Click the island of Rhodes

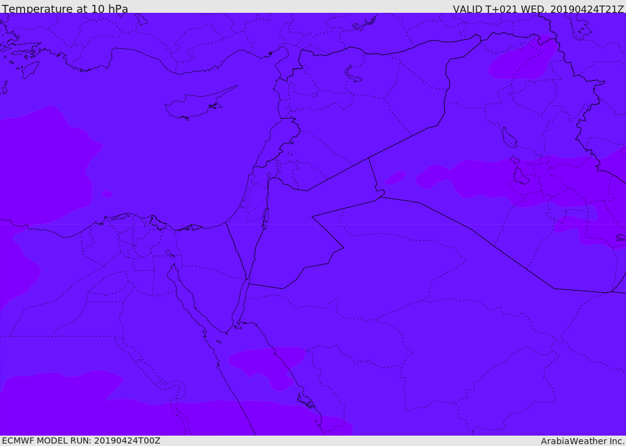point(29,70)
